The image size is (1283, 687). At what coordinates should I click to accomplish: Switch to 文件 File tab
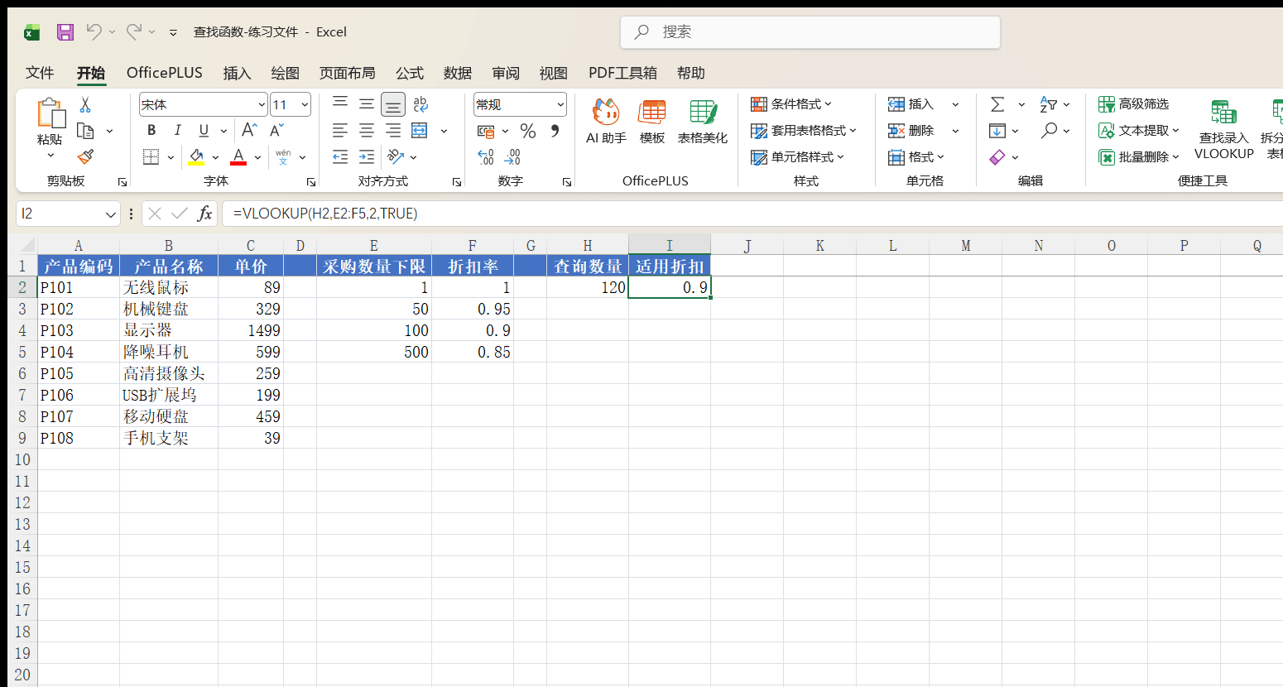[x=40, y=73]
